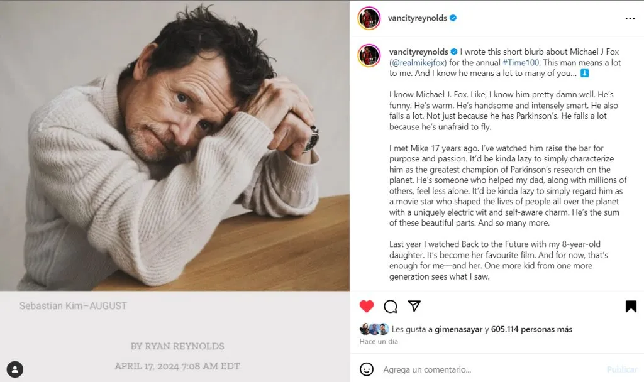Viewport: 644px width, 382px height.
Task: Share the post using the paper plane icon
Action: click(414, 306)
